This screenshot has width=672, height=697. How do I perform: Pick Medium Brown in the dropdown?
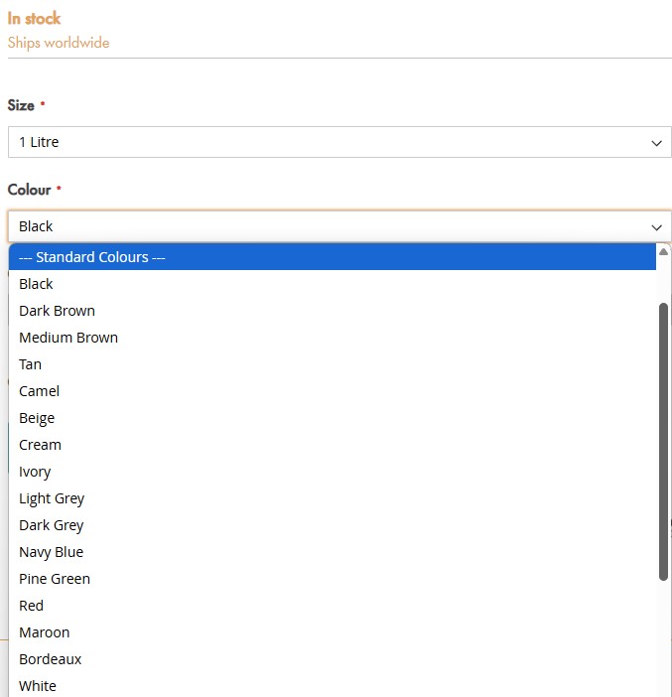[332, 338]
